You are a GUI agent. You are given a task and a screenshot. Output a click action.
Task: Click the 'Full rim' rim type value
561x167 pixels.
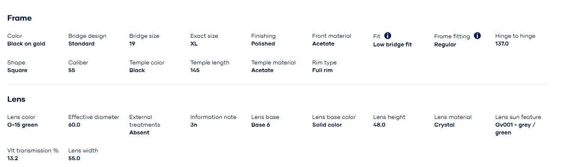point(322,70)
